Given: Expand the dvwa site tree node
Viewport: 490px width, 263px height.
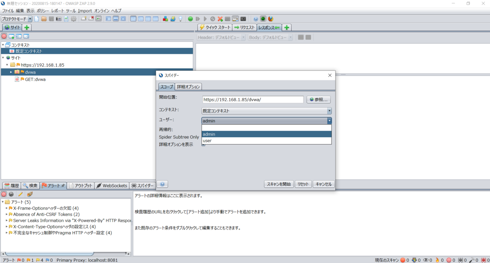Looking at the screenshot, I should [10, 72].
